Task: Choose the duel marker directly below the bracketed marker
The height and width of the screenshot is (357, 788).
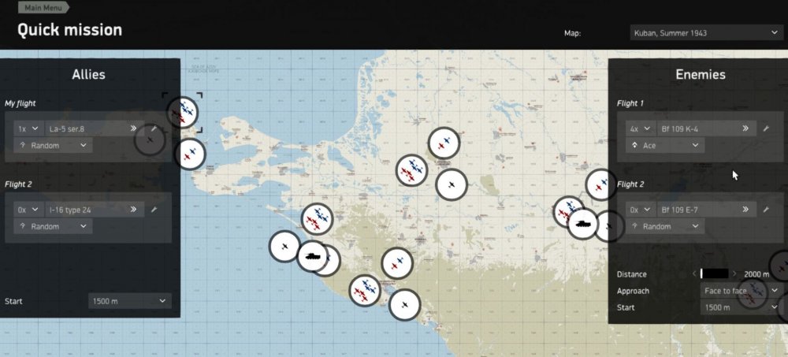Action: tap(189, 154)
